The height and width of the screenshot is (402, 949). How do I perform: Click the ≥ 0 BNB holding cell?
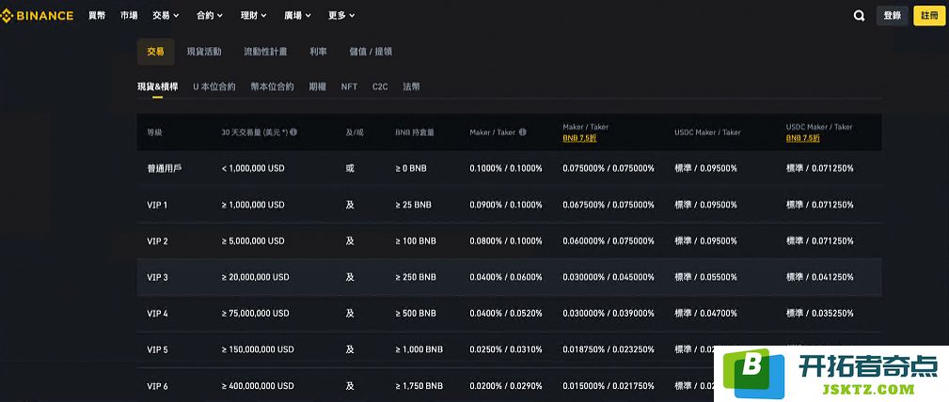(411, 169)
